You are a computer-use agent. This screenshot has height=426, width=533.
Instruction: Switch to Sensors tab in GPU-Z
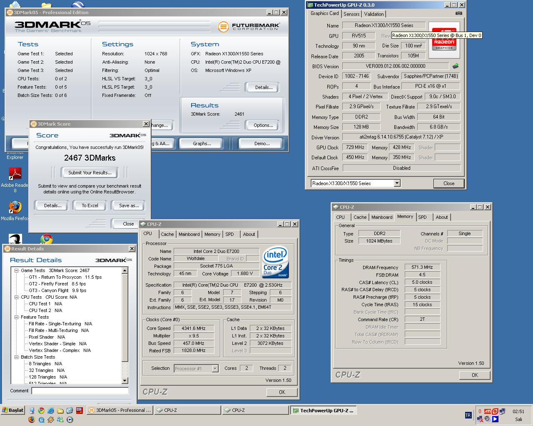351,14
